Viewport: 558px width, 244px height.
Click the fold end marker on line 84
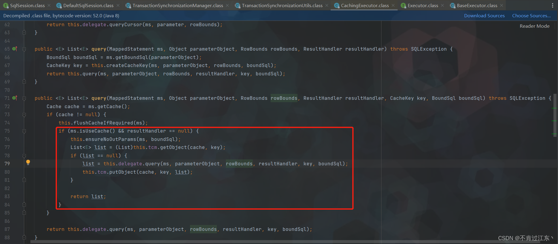pos(24,205)
